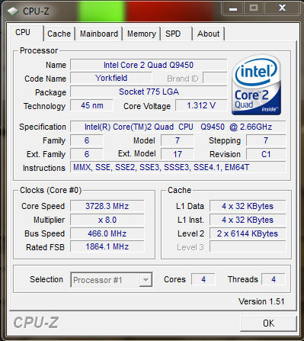
Task: Click the 1.312 V core voltage value
Action: [201, 105]
